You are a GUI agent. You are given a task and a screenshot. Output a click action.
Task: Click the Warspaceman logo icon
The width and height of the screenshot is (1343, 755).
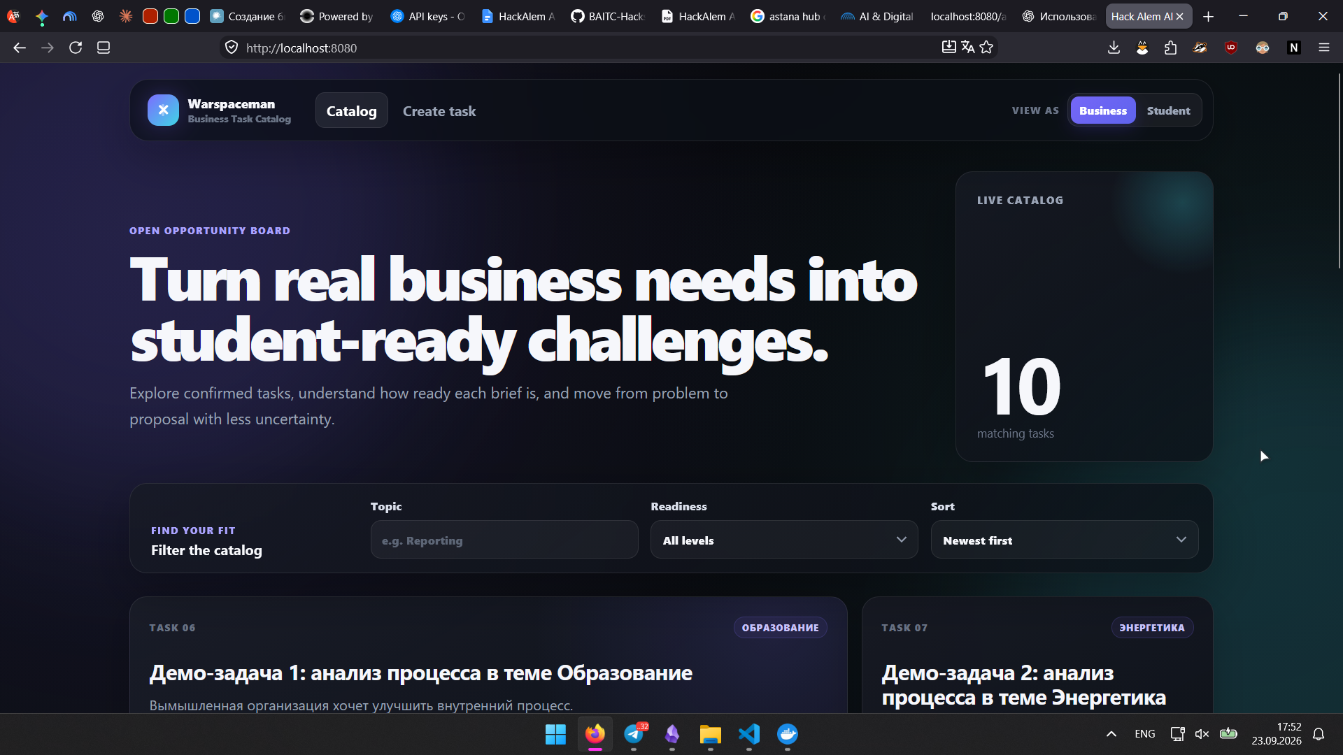pyautogui.click(x=163, y=110)
